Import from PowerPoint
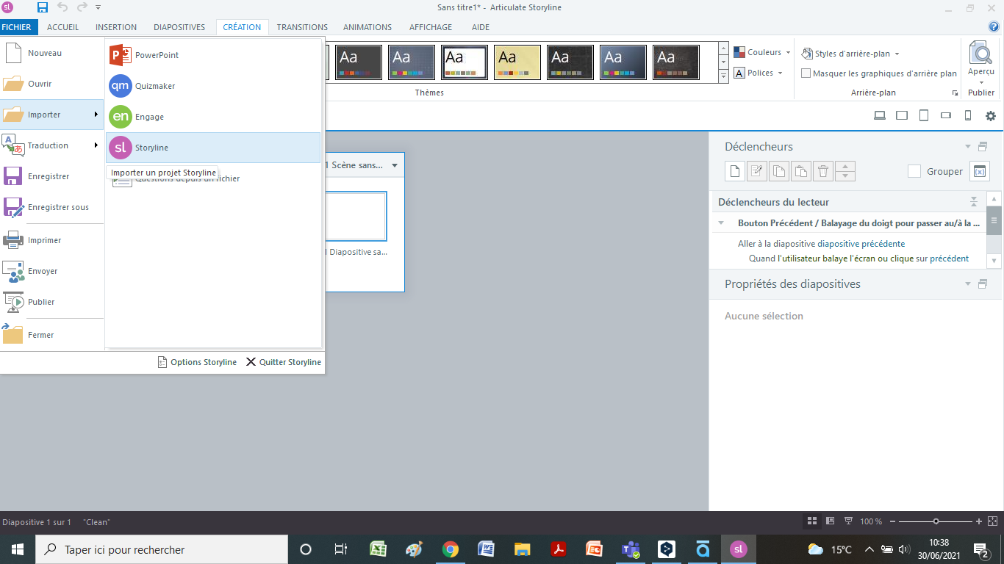 coord(213,55)
